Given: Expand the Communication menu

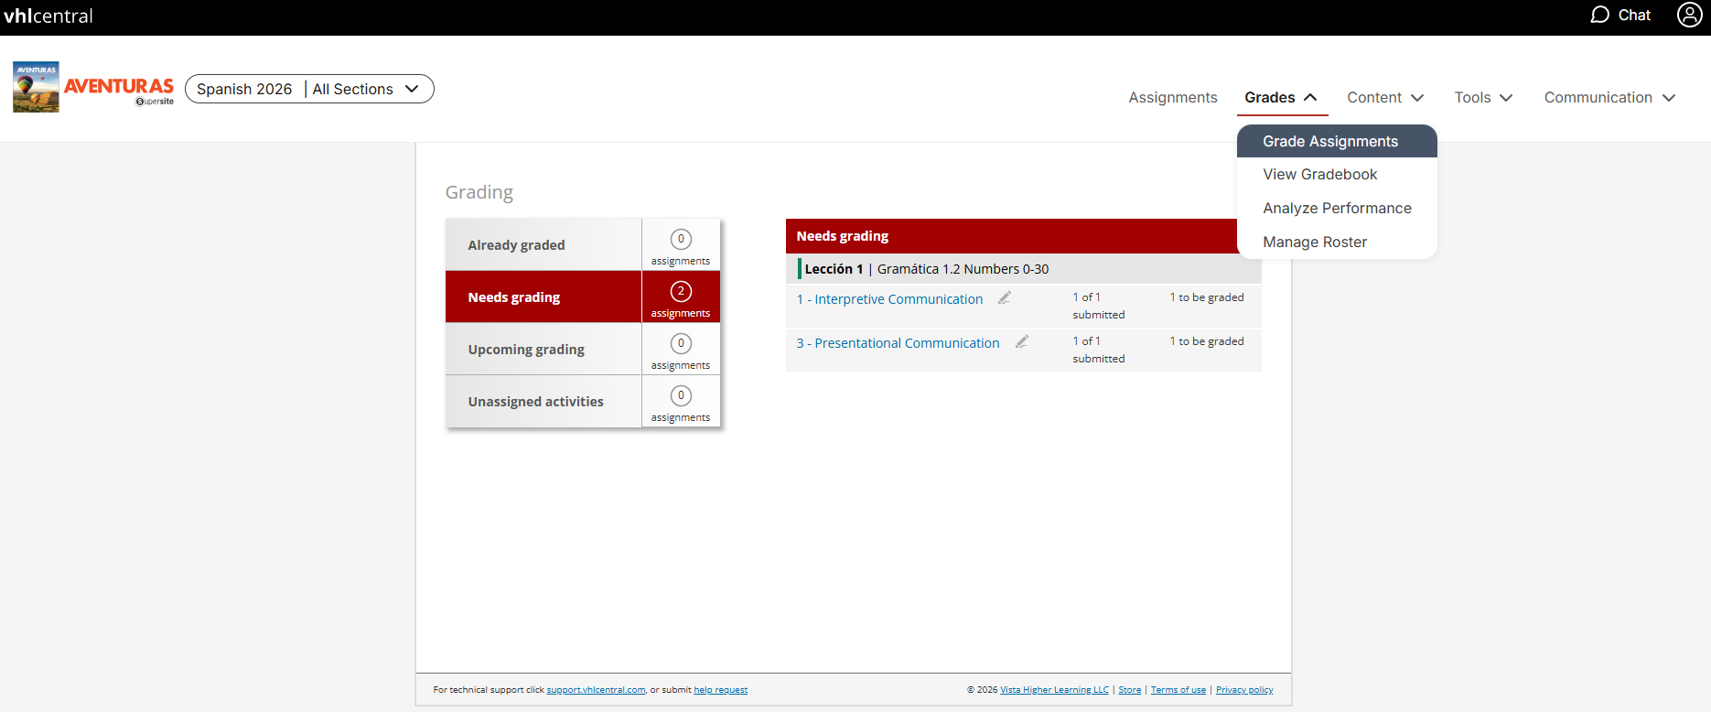Looking at the screenshot, I should 1609,97.
